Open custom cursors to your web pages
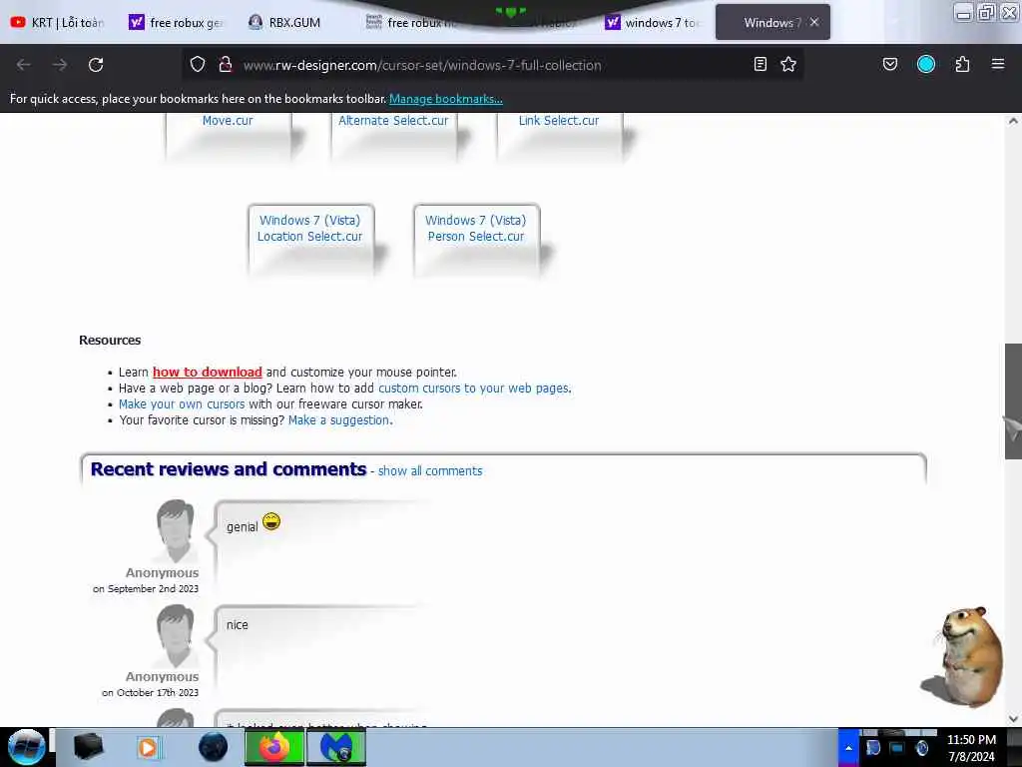The width and height of the screenshot is (1022, 767). point(474,388)
